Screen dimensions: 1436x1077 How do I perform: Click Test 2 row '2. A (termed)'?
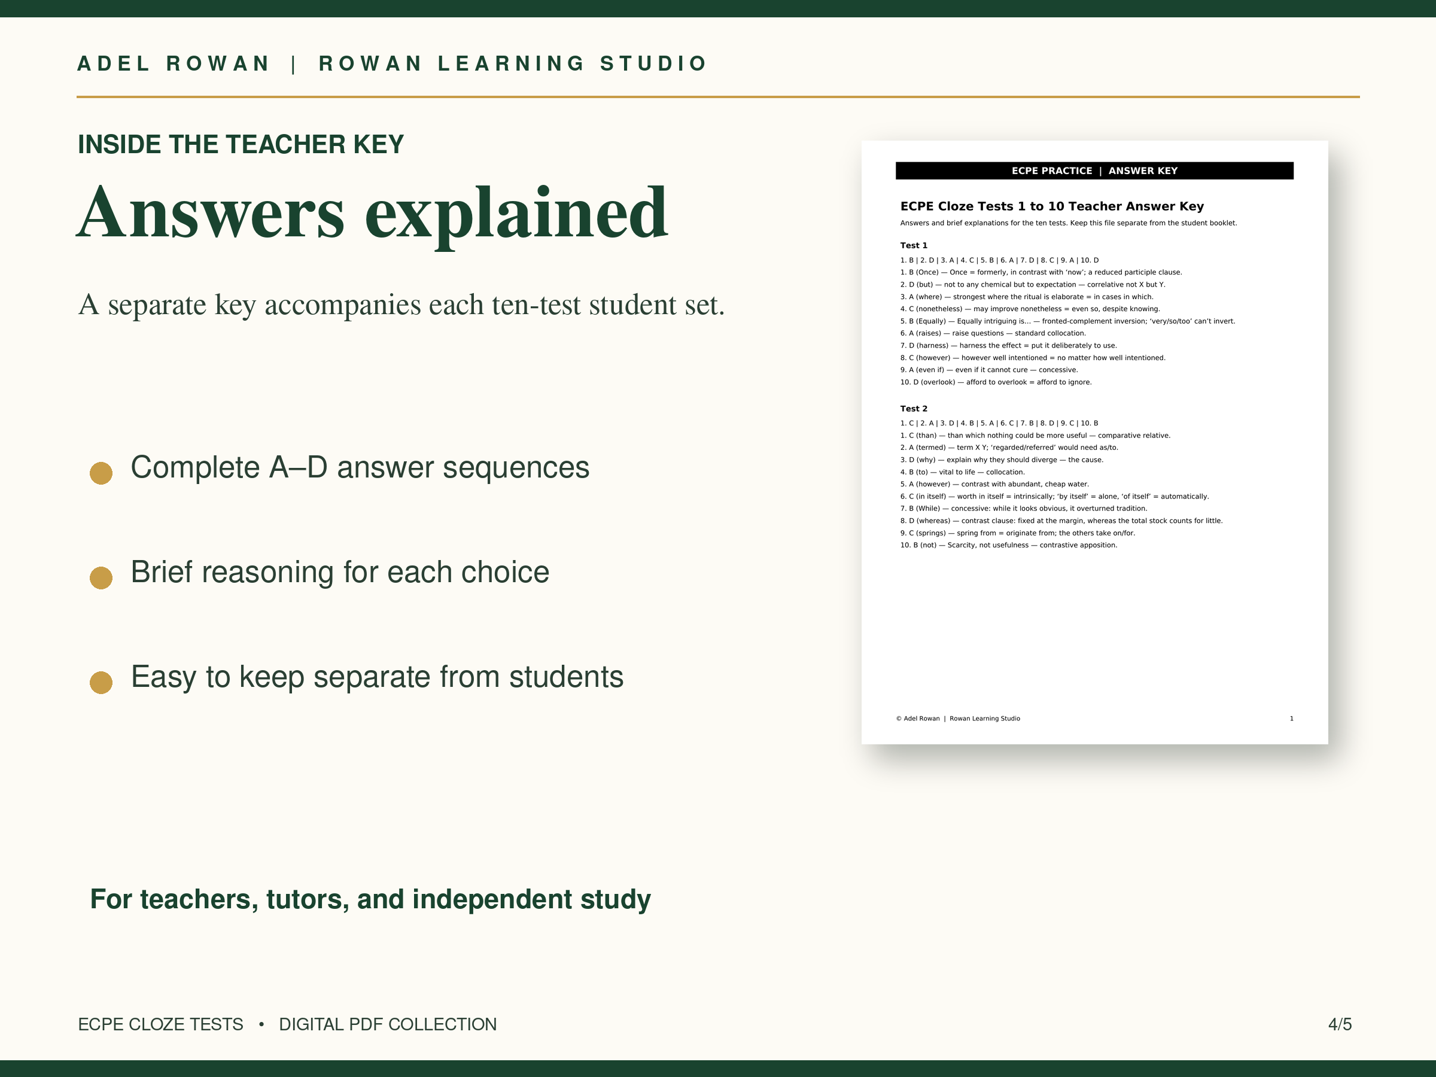coord(1009,448)
